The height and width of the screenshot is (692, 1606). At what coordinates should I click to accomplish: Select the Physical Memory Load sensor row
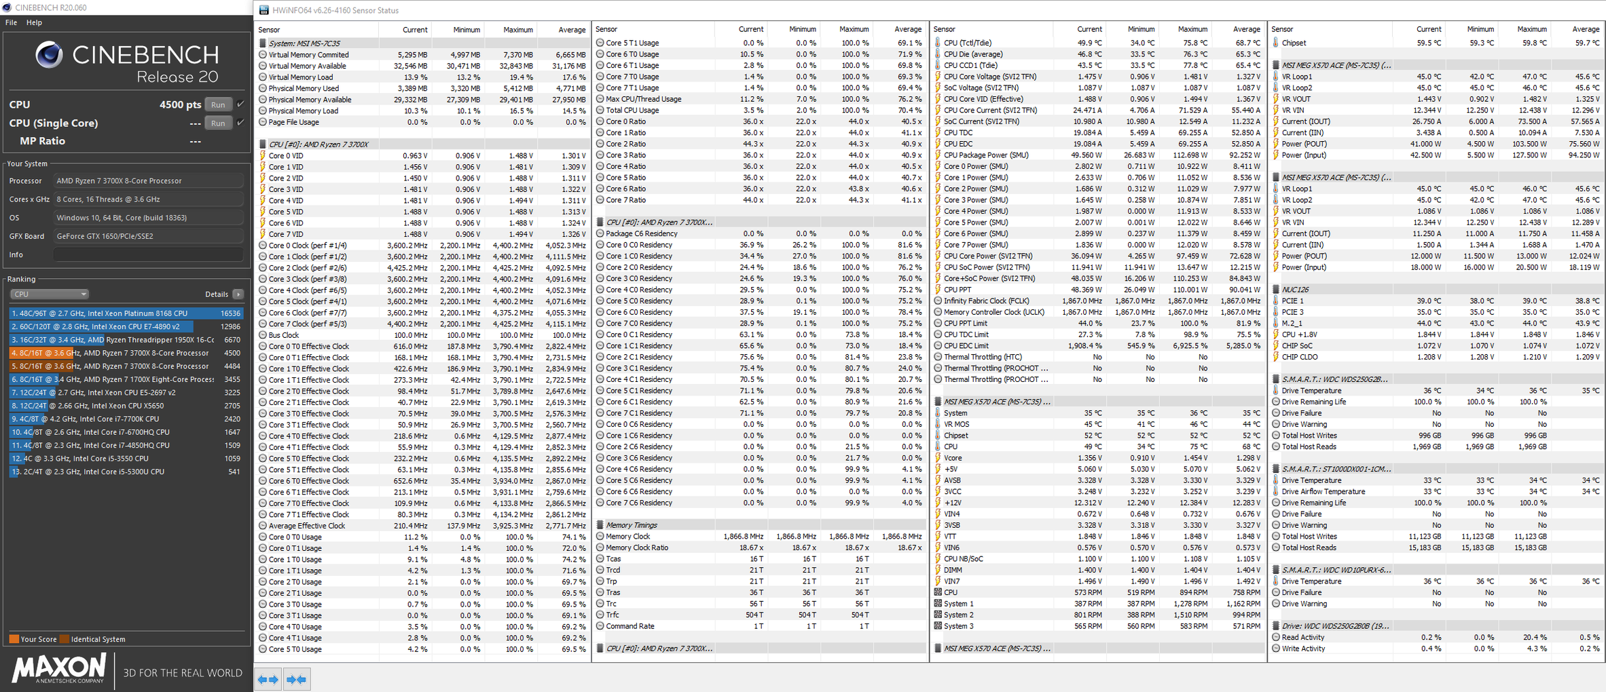(422, 111)
